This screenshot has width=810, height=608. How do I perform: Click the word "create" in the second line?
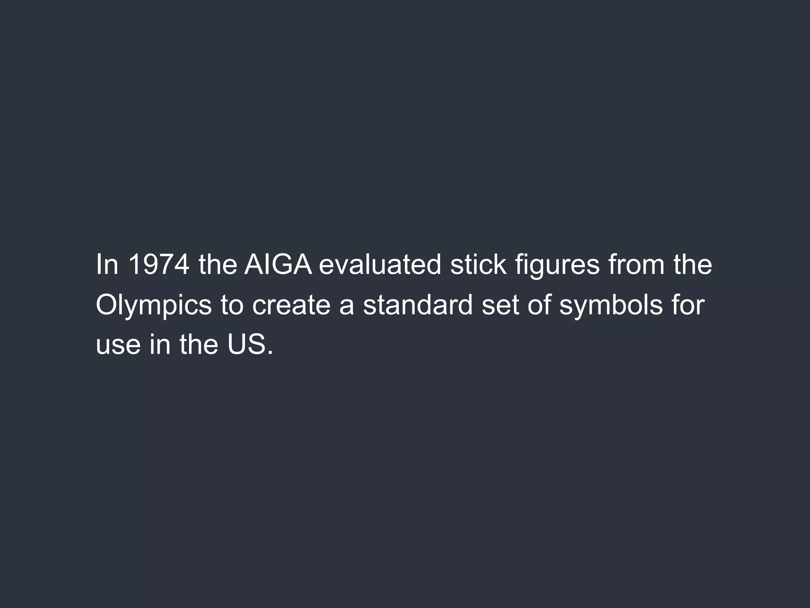291,305
